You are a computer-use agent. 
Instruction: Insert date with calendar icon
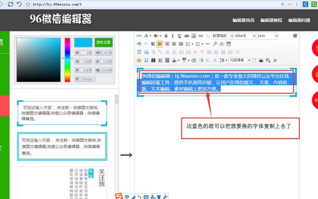(229, 44)
